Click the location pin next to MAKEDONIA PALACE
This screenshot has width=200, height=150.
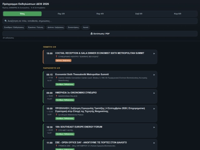pyautogui.click(x=56, y=96)
